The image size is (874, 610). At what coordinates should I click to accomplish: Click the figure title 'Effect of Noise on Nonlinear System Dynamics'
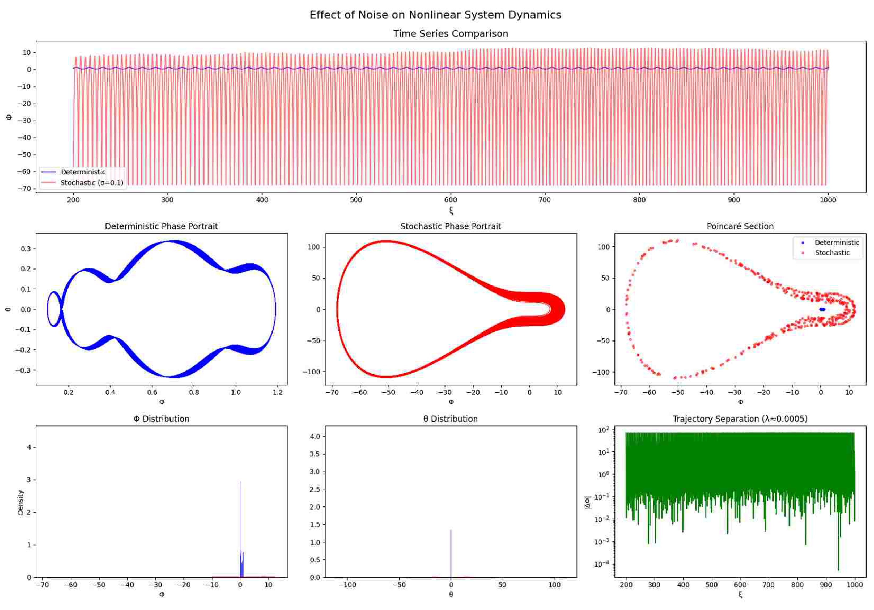point(435,15)
